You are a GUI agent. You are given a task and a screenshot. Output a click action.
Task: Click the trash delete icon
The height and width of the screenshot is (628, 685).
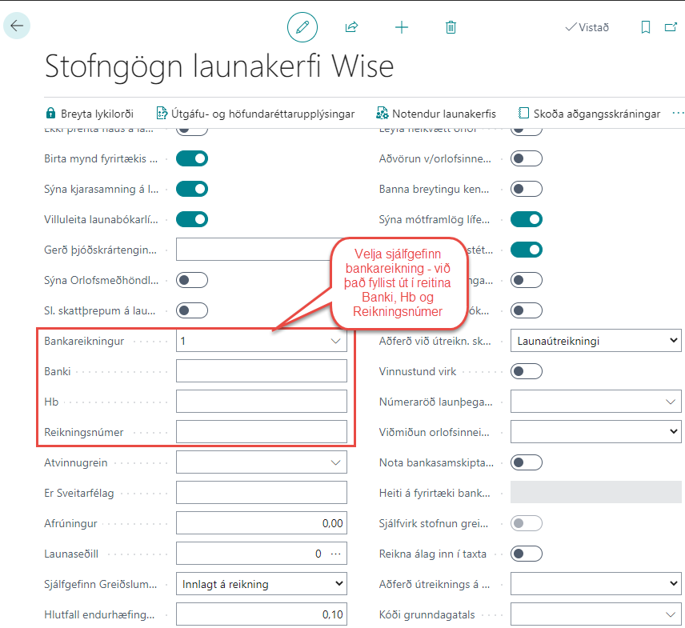click(451, 27)
